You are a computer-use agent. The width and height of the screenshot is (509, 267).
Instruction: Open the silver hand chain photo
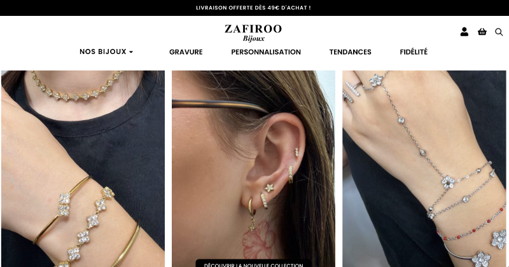click(x=424, y=168)
